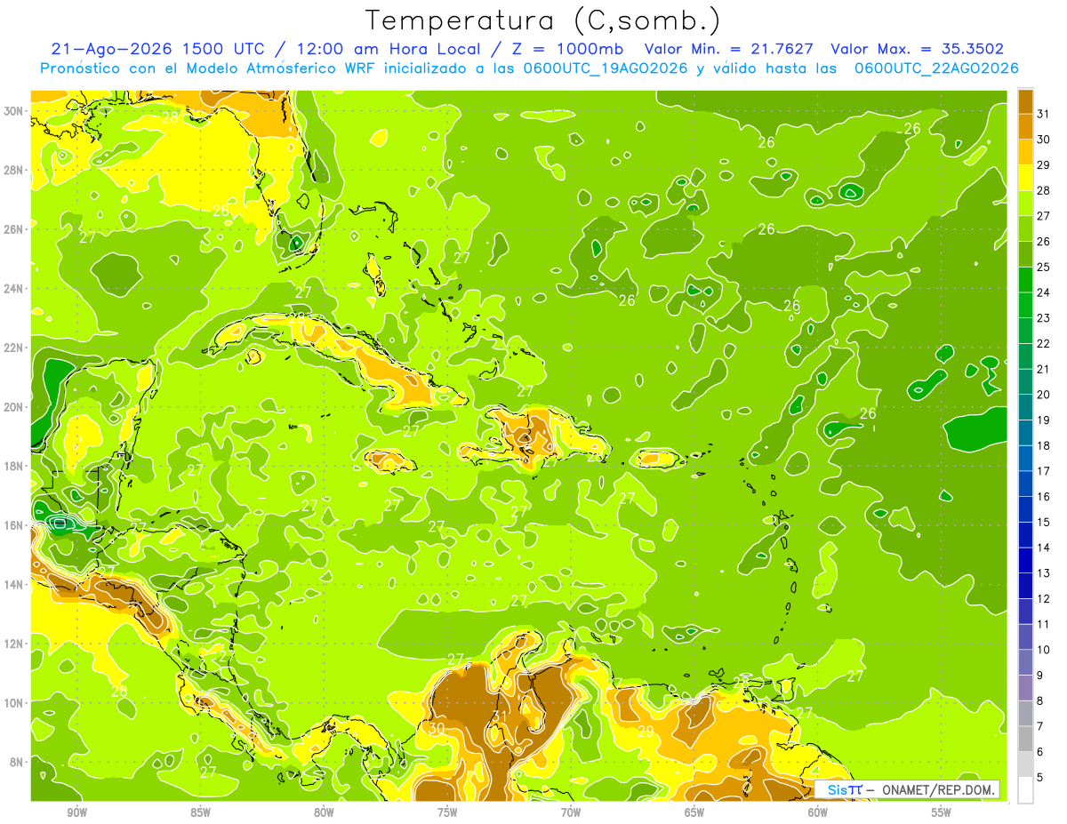Click the '85W' longitude axis label
The height and width of the screenshot is (824, 1067).
200,812
